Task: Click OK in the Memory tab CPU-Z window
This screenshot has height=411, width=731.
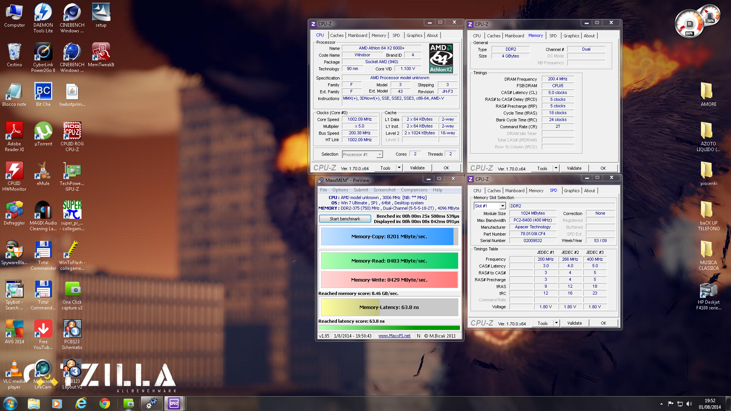Action: tap(603, 168)
